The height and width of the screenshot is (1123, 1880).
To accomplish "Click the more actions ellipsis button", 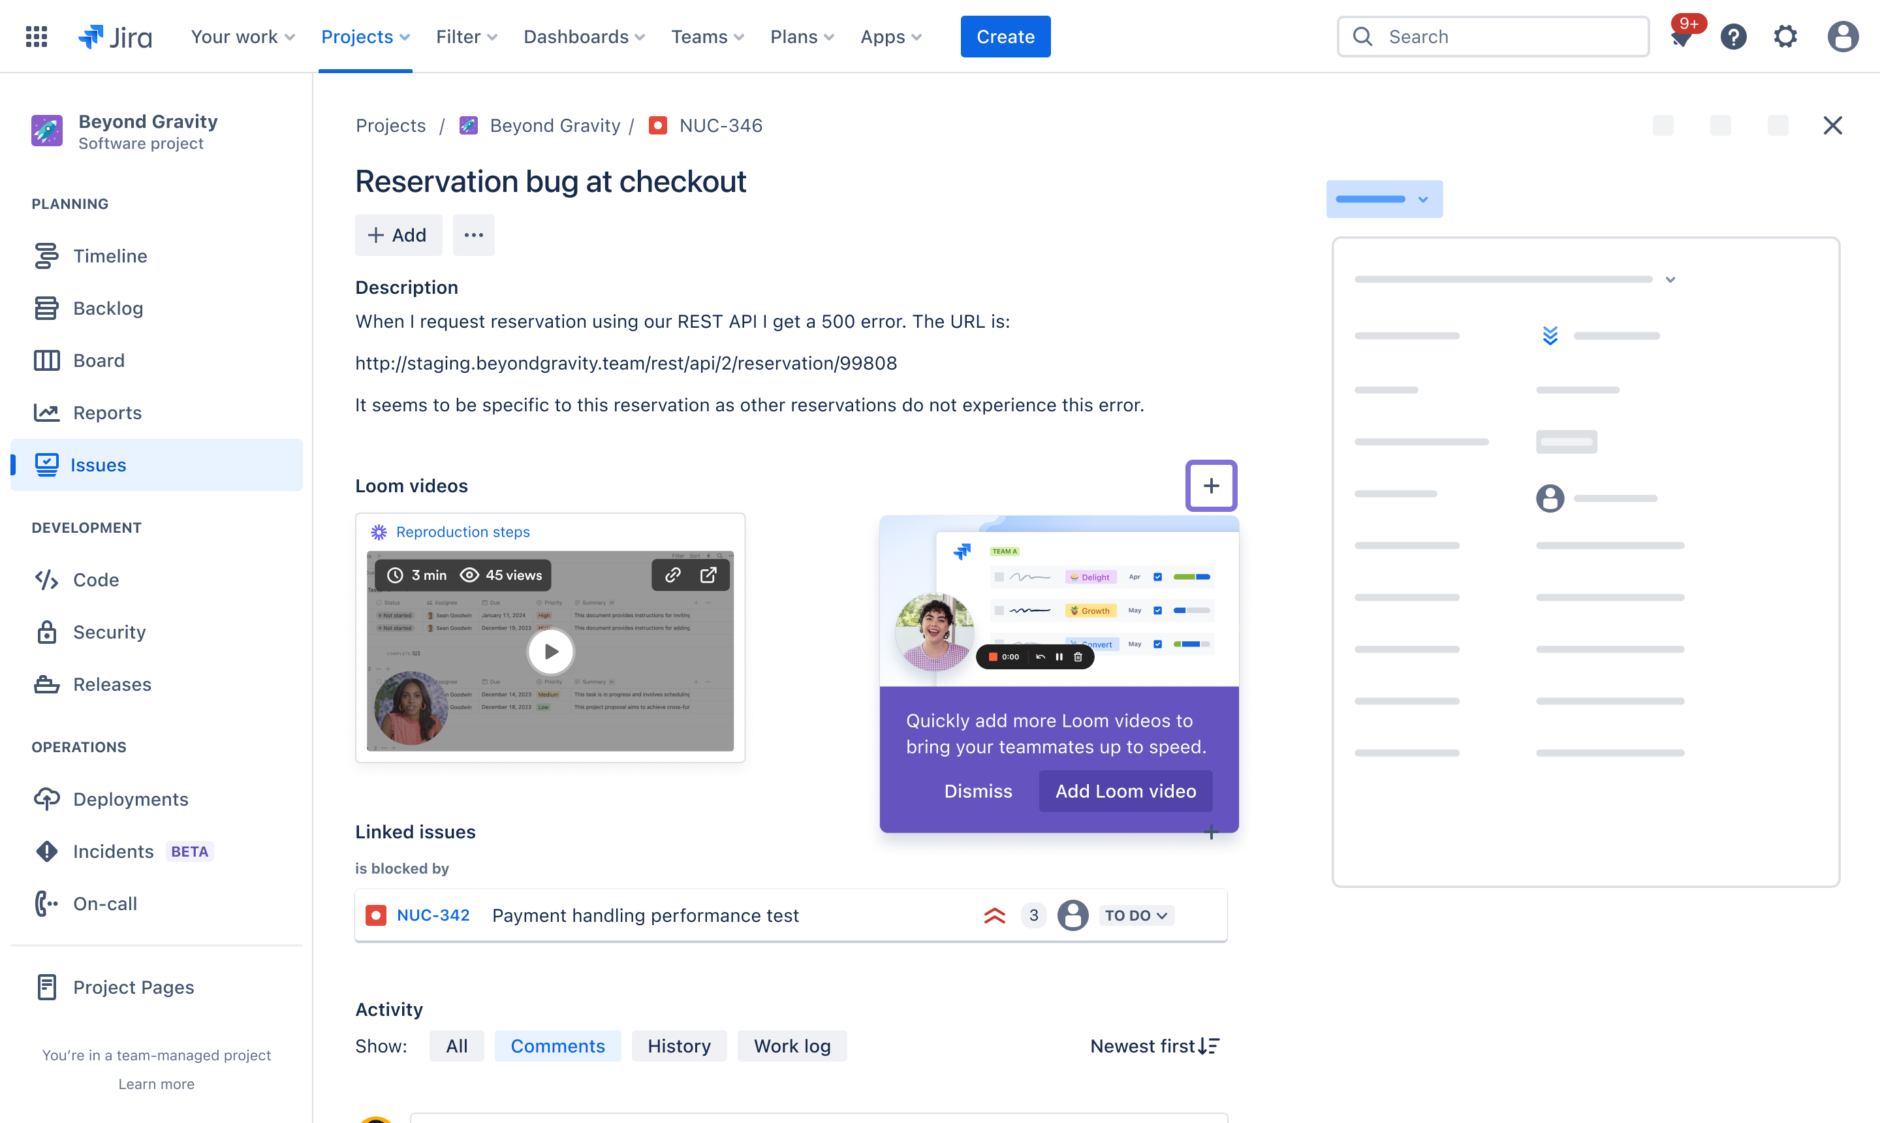I will 474,234.
